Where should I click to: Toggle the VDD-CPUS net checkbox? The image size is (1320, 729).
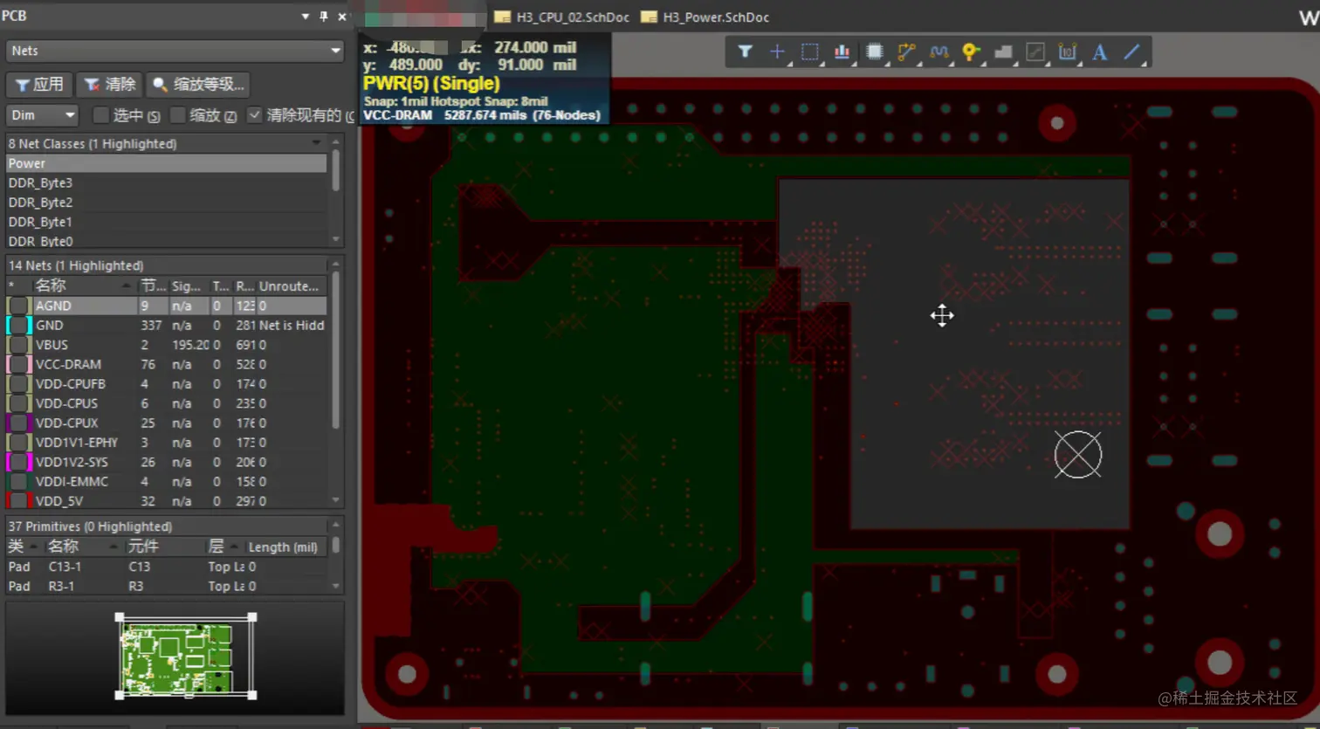[x=18, y=403]
